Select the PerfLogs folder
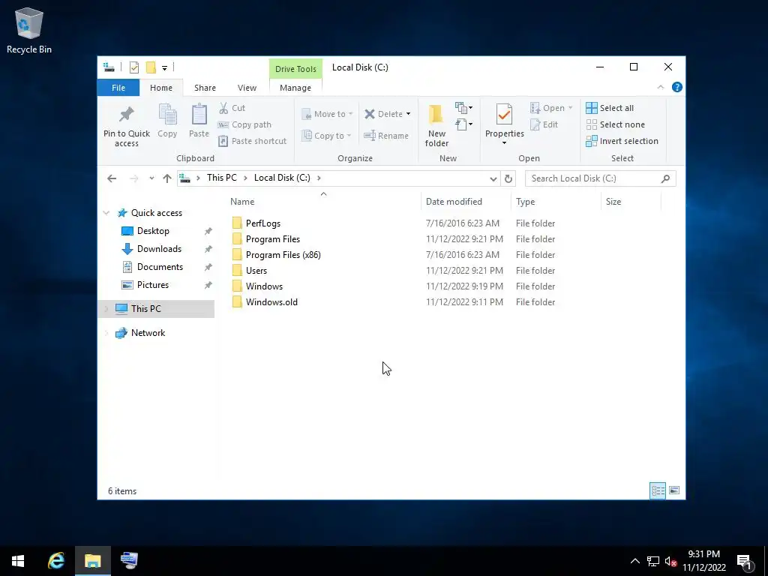 (x=263, y=223)
